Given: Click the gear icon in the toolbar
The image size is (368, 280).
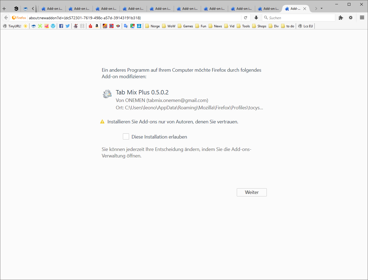Looking at the screenshot, I should point(351,18).
